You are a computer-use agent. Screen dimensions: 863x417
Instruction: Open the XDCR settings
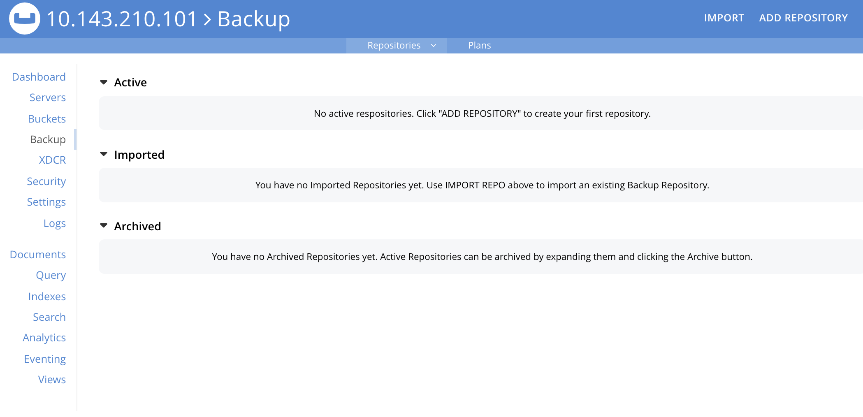pyautogui.click(x=52, y=160)
